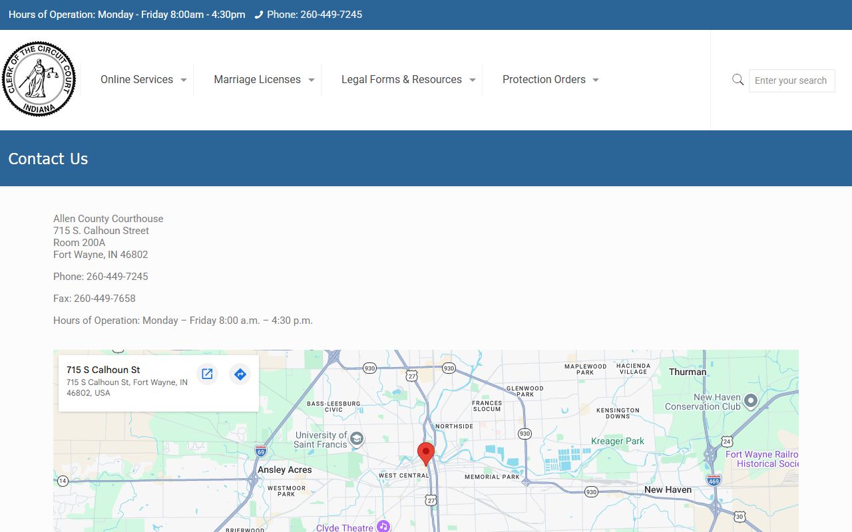Click the New Haven Conservation Club marker
852x532 pixels.
(751, 400)
